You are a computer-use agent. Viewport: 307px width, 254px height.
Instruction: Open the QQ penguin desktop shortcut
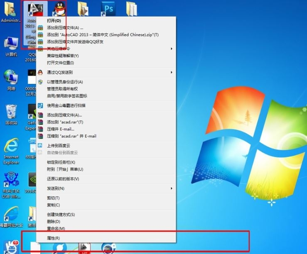(59, 9)
